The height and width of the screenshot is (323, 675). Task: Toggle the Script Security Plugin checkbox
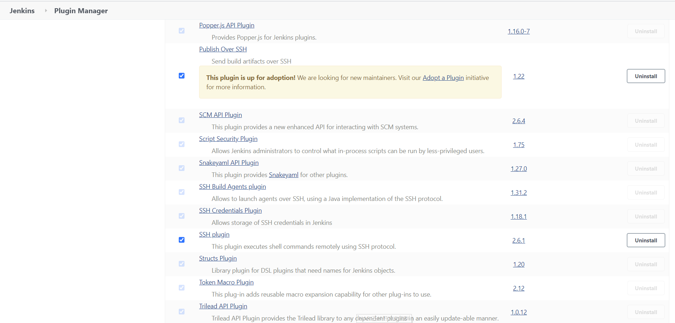(182, 144)
